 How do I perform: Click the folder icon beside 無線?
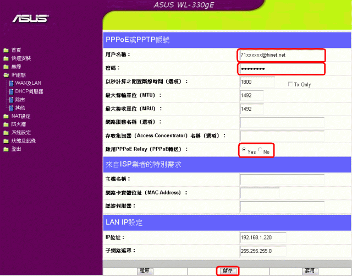pos(6,67)
